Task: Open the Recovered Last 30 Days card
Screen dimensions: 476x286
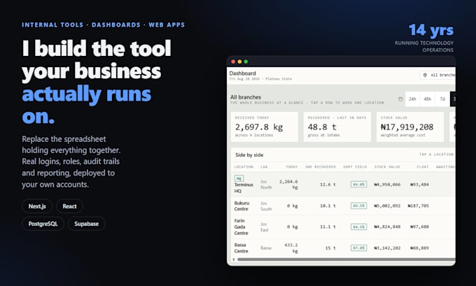Action: click(337, 127)
